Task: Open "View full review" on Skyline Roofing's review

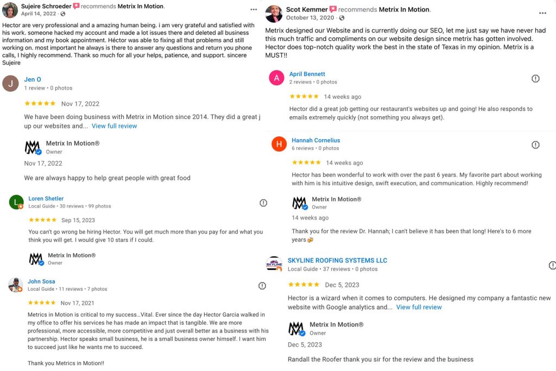Action: click(419, 307)
